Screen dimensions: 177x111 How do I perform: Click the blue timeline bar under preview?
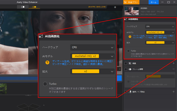pyautogui.click(x=19, y=78)
